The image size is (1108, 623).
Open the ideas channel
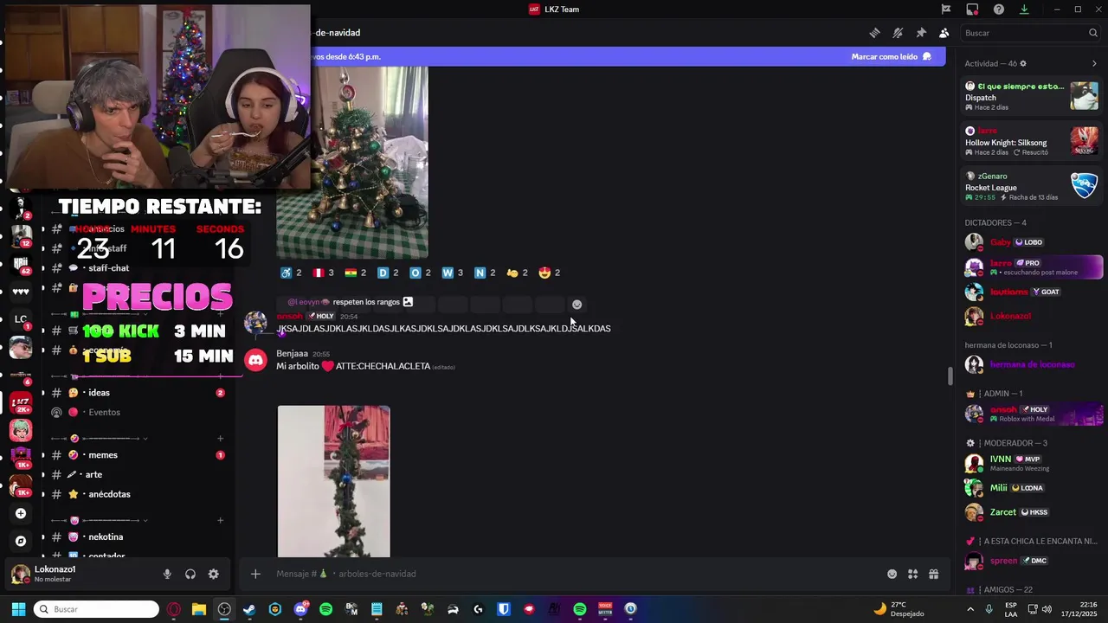[138, 393]
